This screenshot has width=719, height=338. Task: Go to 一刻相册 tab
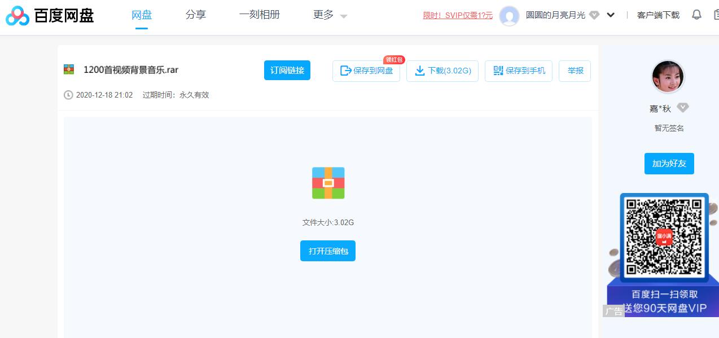(259, 15)
